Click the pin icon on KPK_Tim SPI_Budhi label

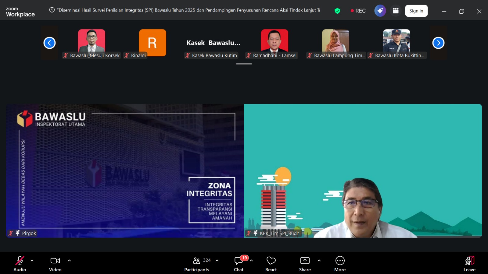pos(256,233)
